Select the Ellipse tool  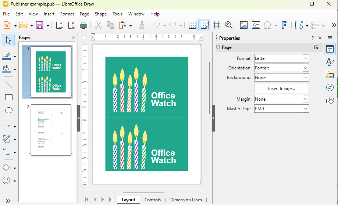coord(8,111)
